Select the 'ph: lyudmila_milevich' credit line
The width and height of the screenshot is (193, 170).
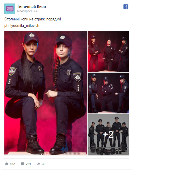[22, 26]
